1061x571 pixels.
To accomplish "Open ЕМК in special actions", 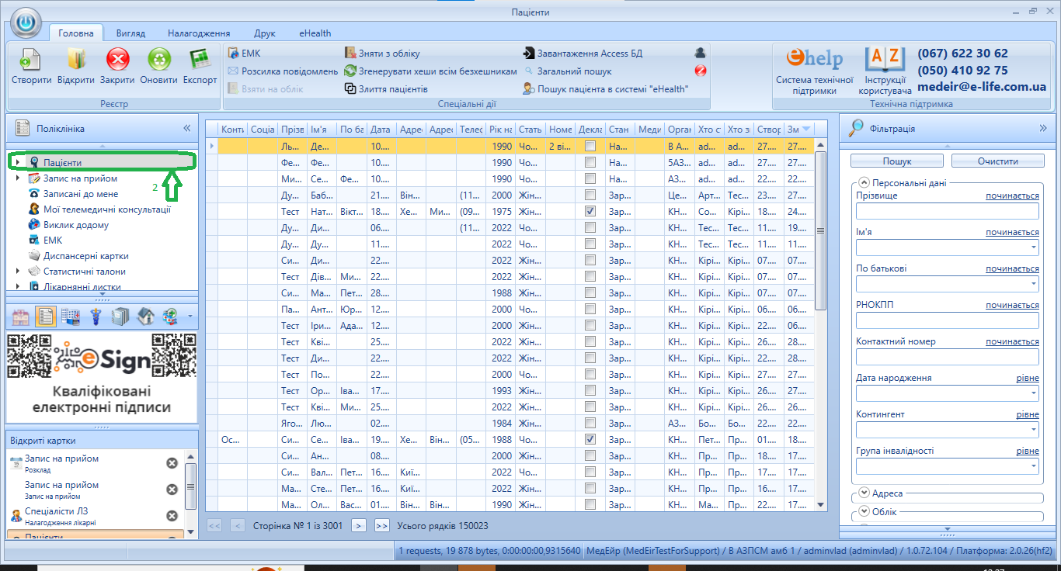I will [245, 54].
